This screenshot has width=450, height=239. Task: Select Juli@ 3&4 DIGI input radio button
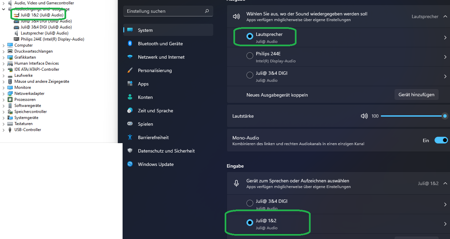250,203
